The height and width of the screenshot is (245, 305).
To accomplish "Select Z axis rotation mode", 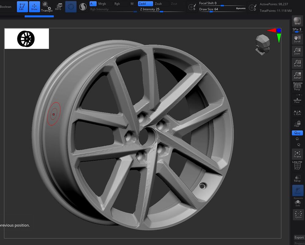I will point(299,145).
